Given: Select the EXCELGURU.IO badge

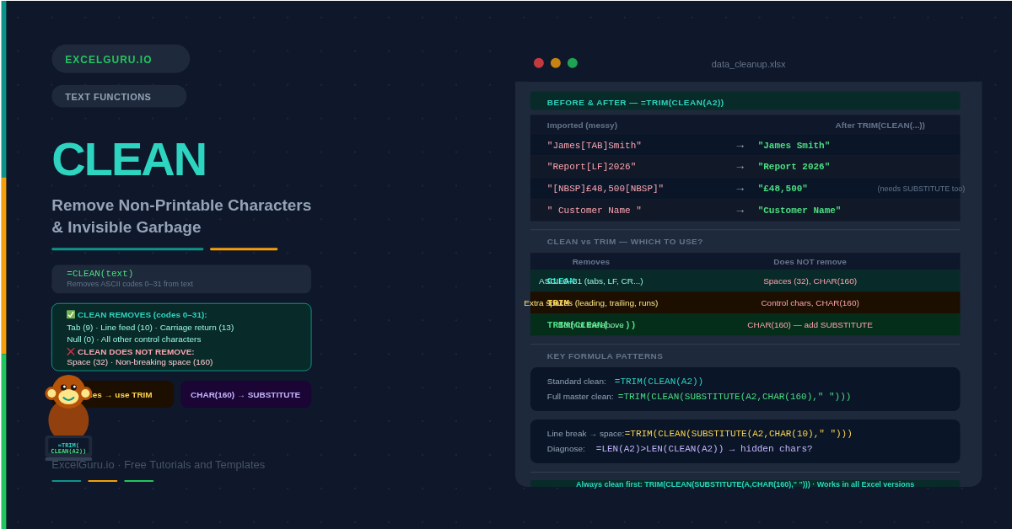Looking at the screenshot, I should click(121, 59).
